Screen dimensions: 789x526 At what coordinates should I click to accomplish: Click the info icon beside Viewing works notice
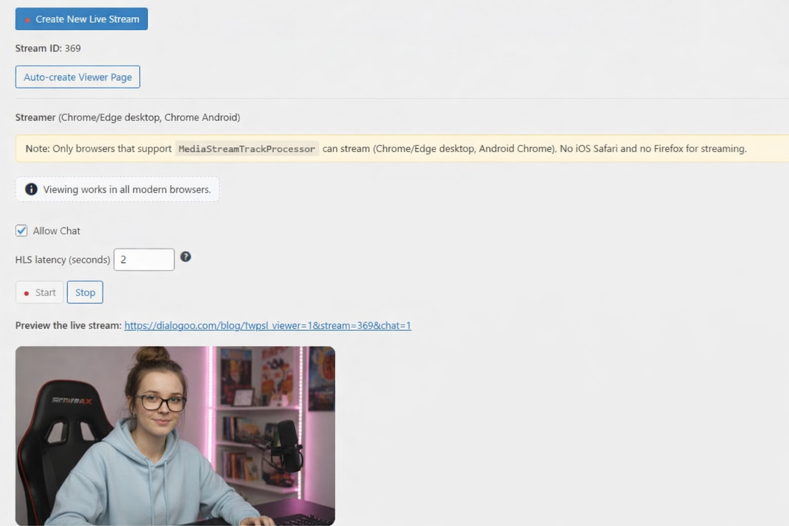click(31, 189)
